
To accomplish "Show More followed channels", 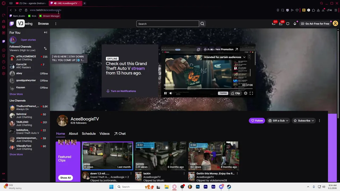I will (x=16, y=94).
